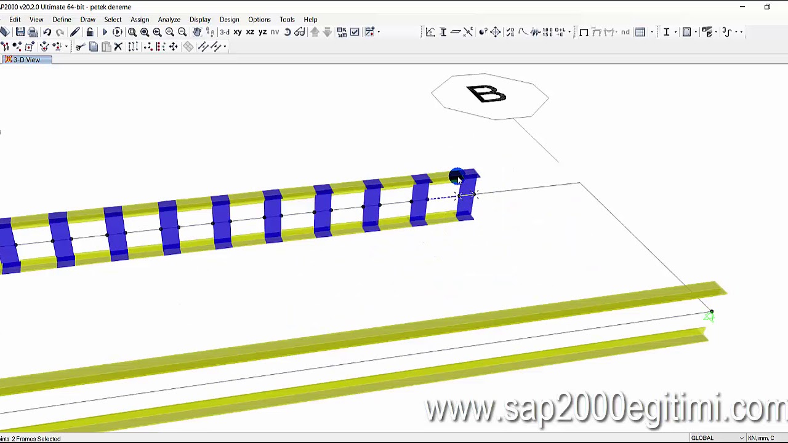Screen dimensions: 788x443
Task: Show the Undeformed Shape
Action: coord(584,32)
